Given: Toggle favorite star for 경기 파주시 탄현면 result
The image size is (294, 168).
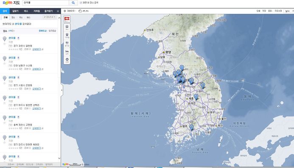Looking at the screenshot, I should click(5, 143).
